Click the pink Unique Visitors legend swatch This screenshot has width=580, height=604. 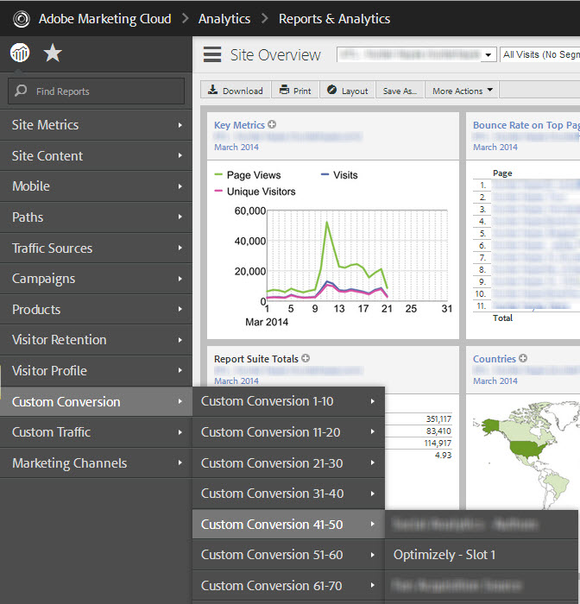click(x=218, y=191)
